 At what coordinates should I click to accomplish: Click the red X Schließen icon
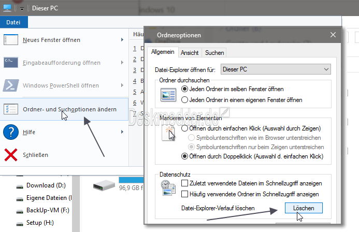[x=11, y=154]
